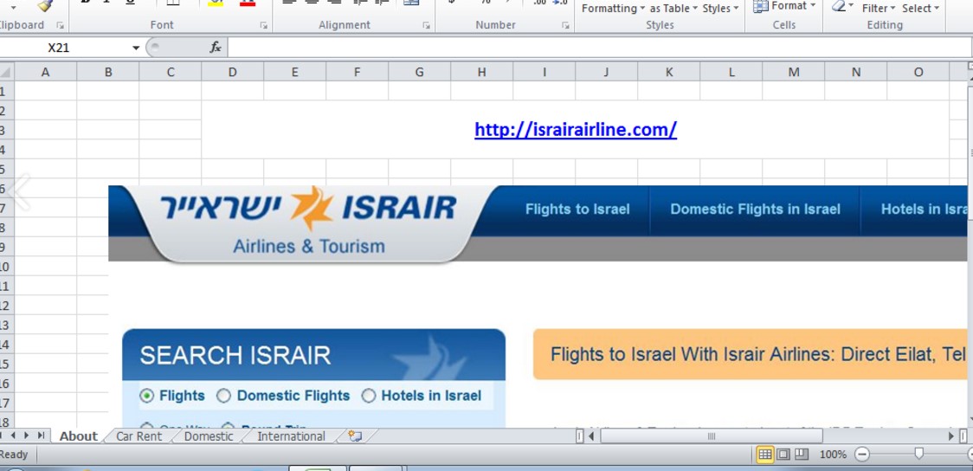This screenshot has height=471, width=973.
Task: Switch to the Car Rent sheet tab
Action: tap(139, 436)
